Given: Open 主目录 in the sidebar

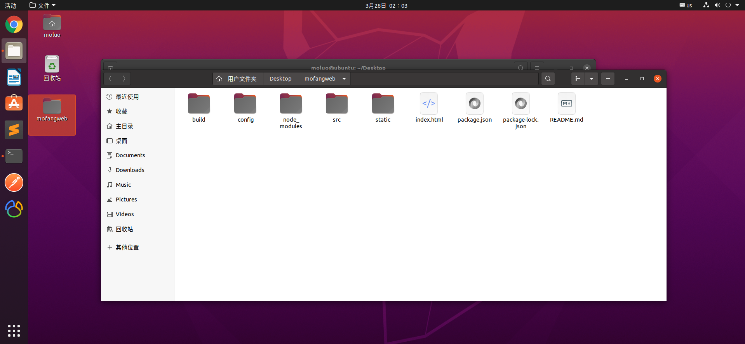Looking at the screenshot, I should tap(138, 126).
